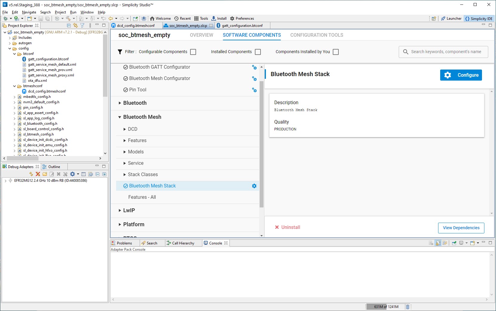Open the Window menu
This screenshot has width=496, height=311.
click(x=87, y=12)
